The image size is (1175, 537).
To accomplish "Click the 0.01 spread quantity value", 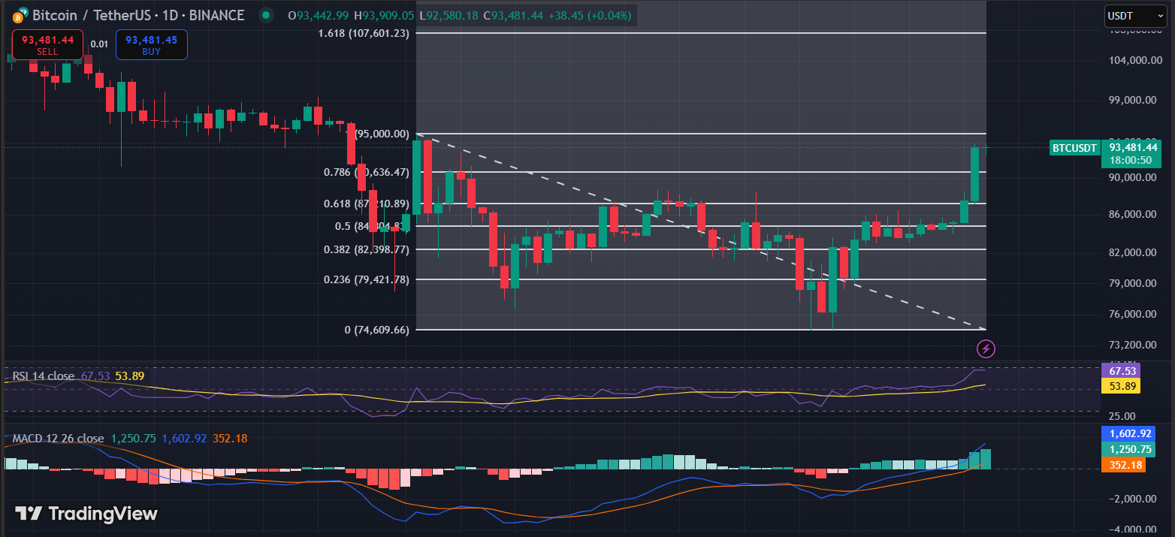I will (x=99, y=44).
